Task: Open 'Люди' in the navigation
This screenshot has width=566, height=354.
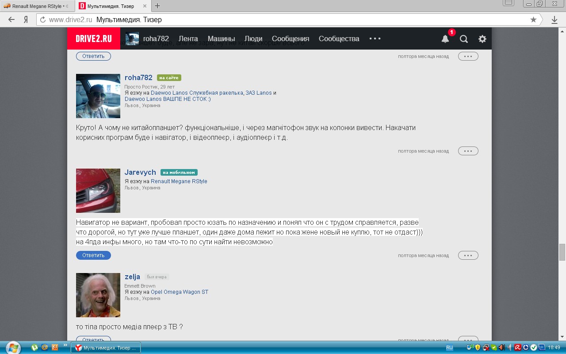Action: coord(253,38)
